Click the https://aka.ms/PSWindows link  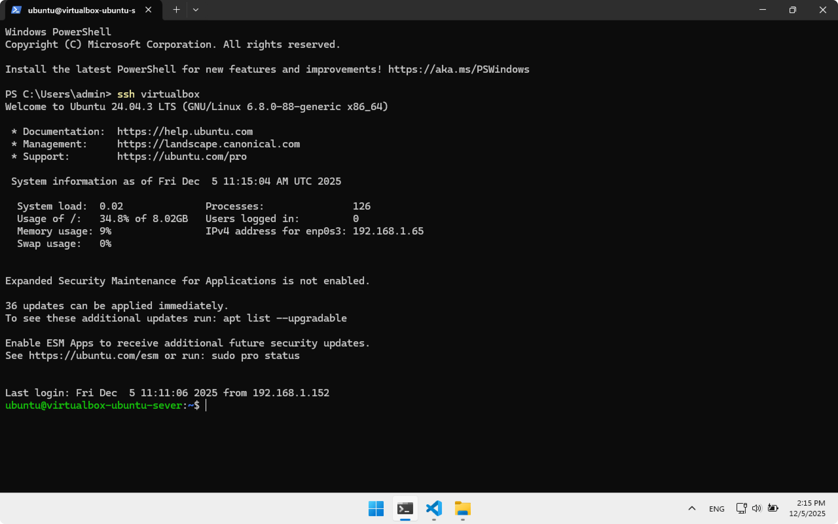click(x=459, y=69)
